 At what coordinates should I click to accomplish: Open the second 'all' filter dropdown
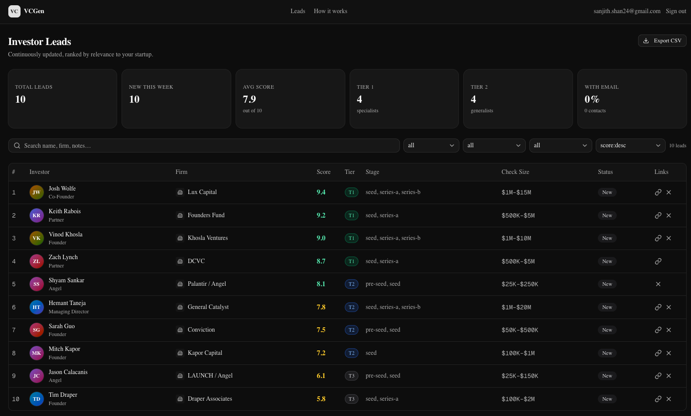point(494,146)
